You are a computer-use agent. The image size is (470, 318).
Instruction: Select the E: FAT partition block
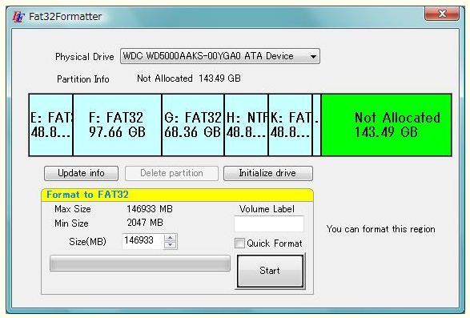pyautogui.click(x=51, y=125)
